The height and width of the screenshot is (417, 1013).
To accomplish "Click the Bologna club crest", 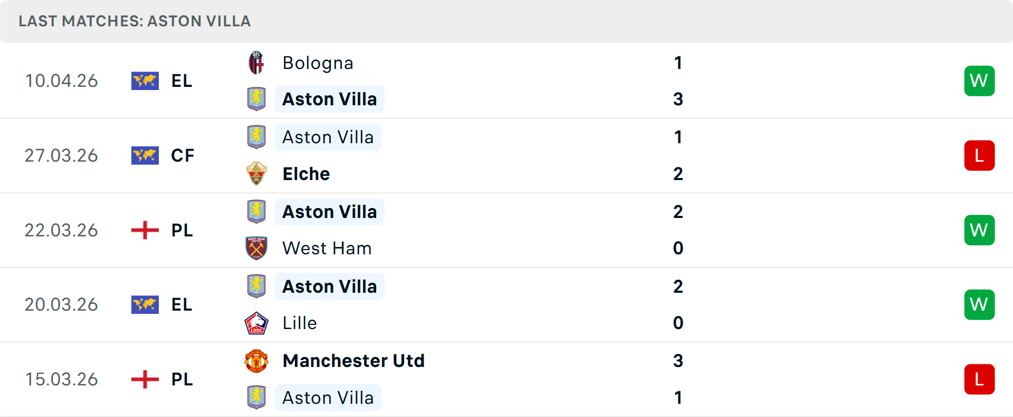I will pos(256,63).
